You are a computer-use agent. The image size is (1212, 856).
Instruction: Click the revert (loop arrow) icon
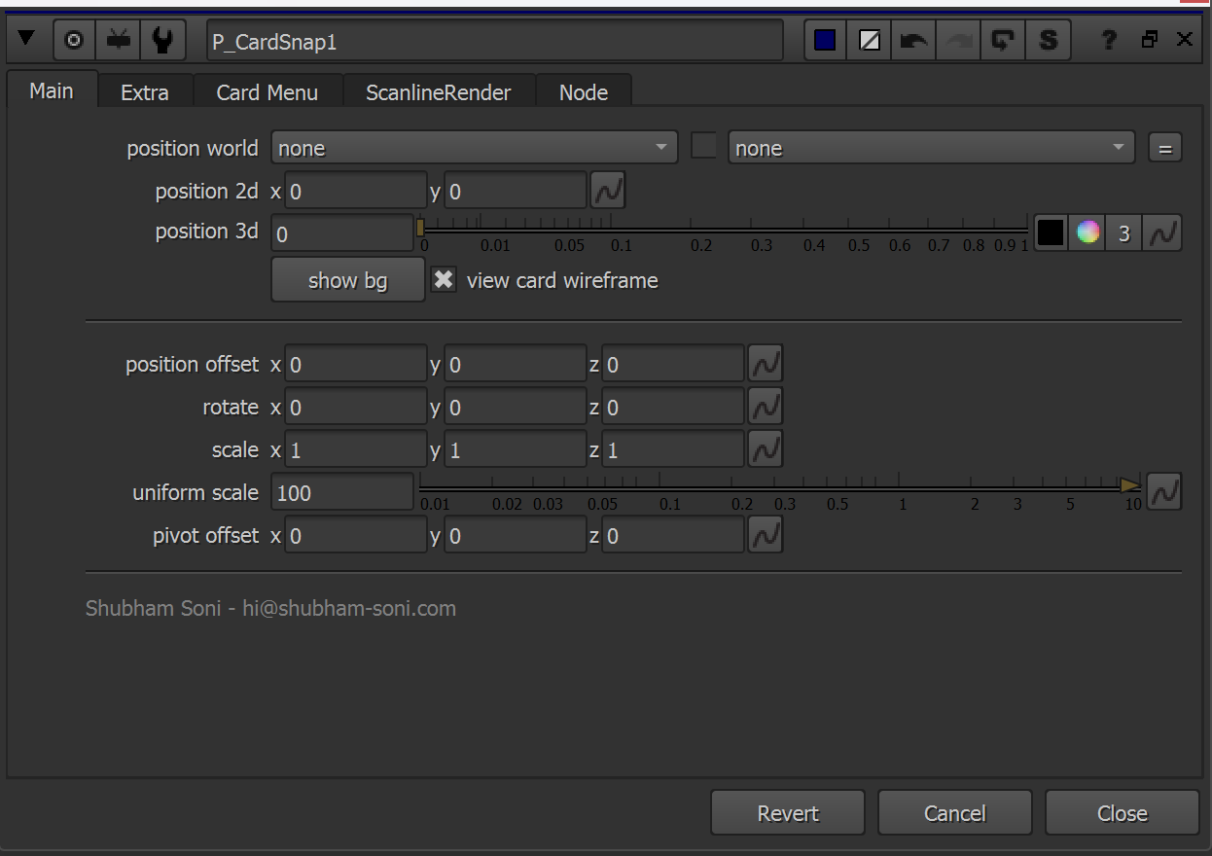tap(1003, 41)
